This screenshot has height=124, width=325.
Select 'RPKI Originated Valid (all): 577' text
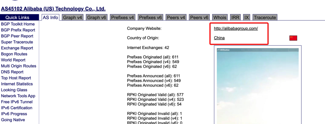(x=155, y=95)
